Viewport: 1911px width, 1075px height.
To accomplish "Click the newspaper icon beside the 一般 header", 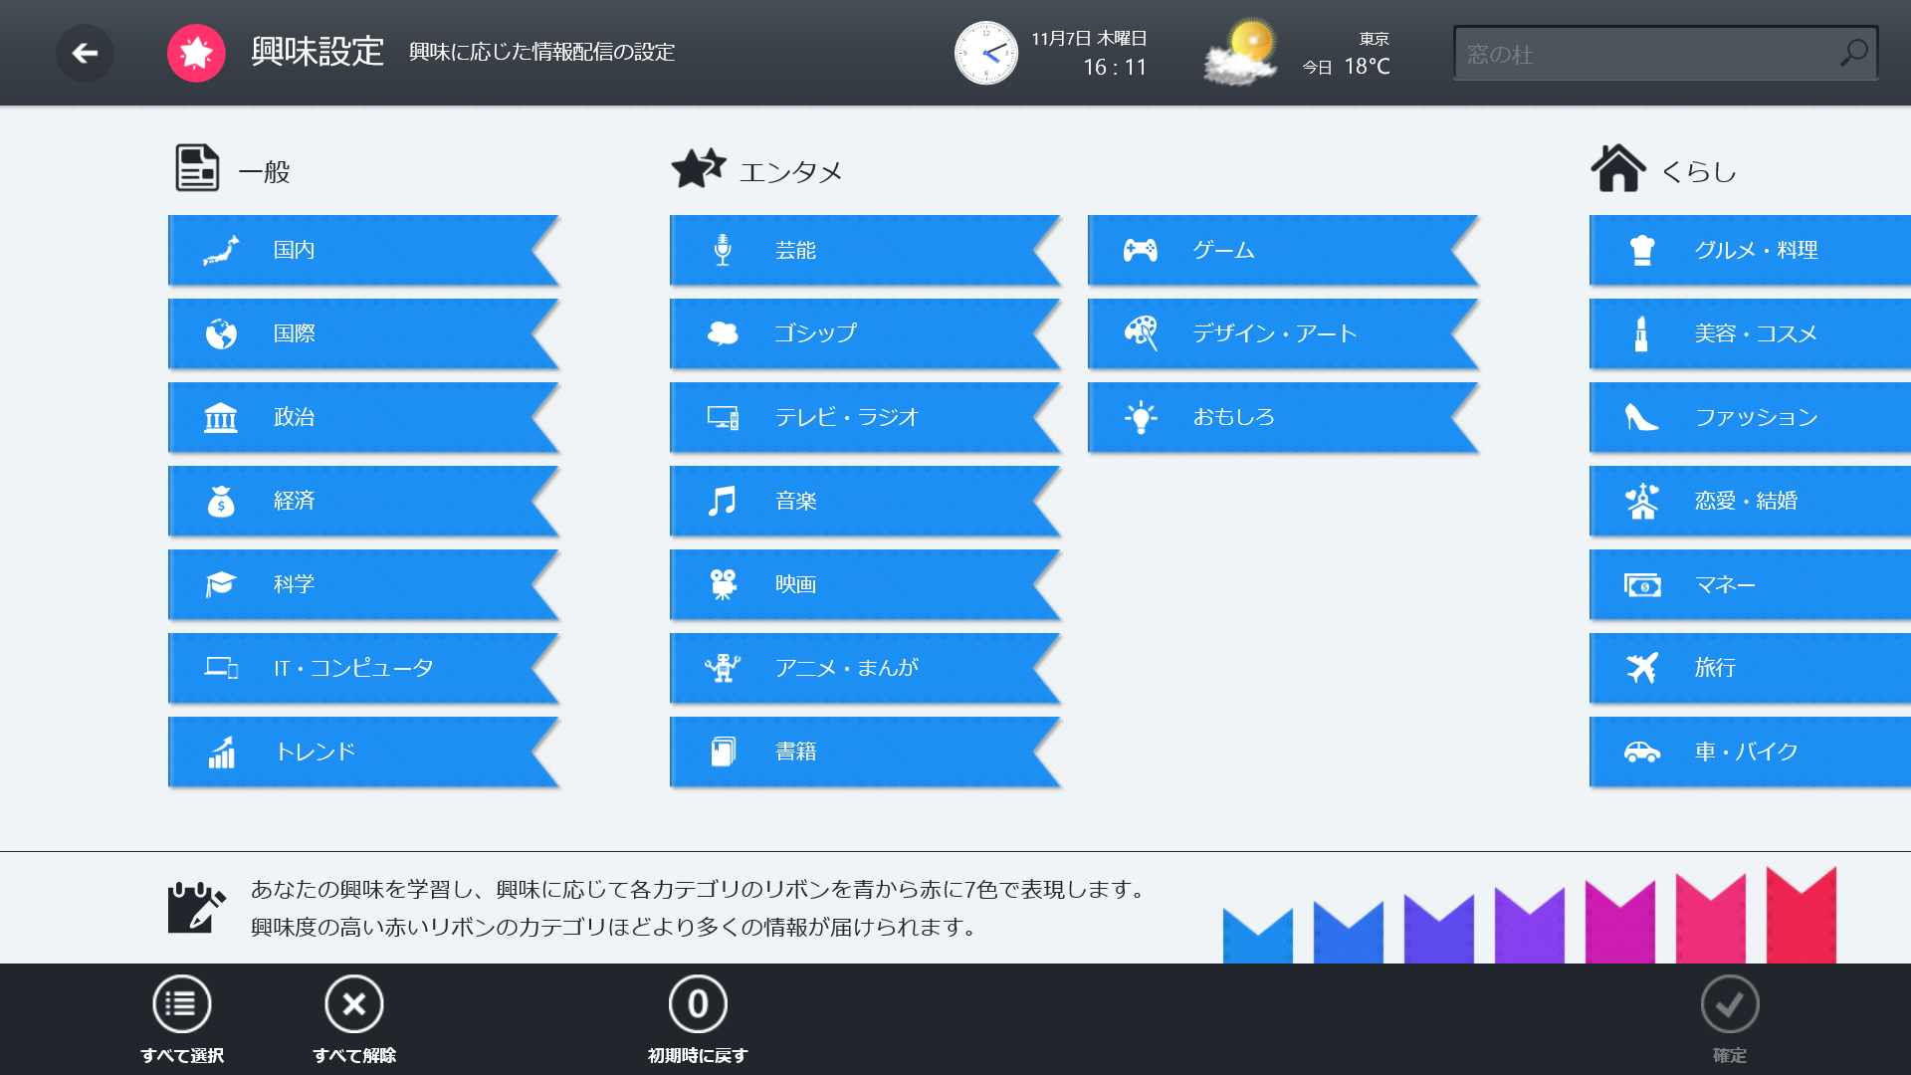I will (x=195, y=167).
